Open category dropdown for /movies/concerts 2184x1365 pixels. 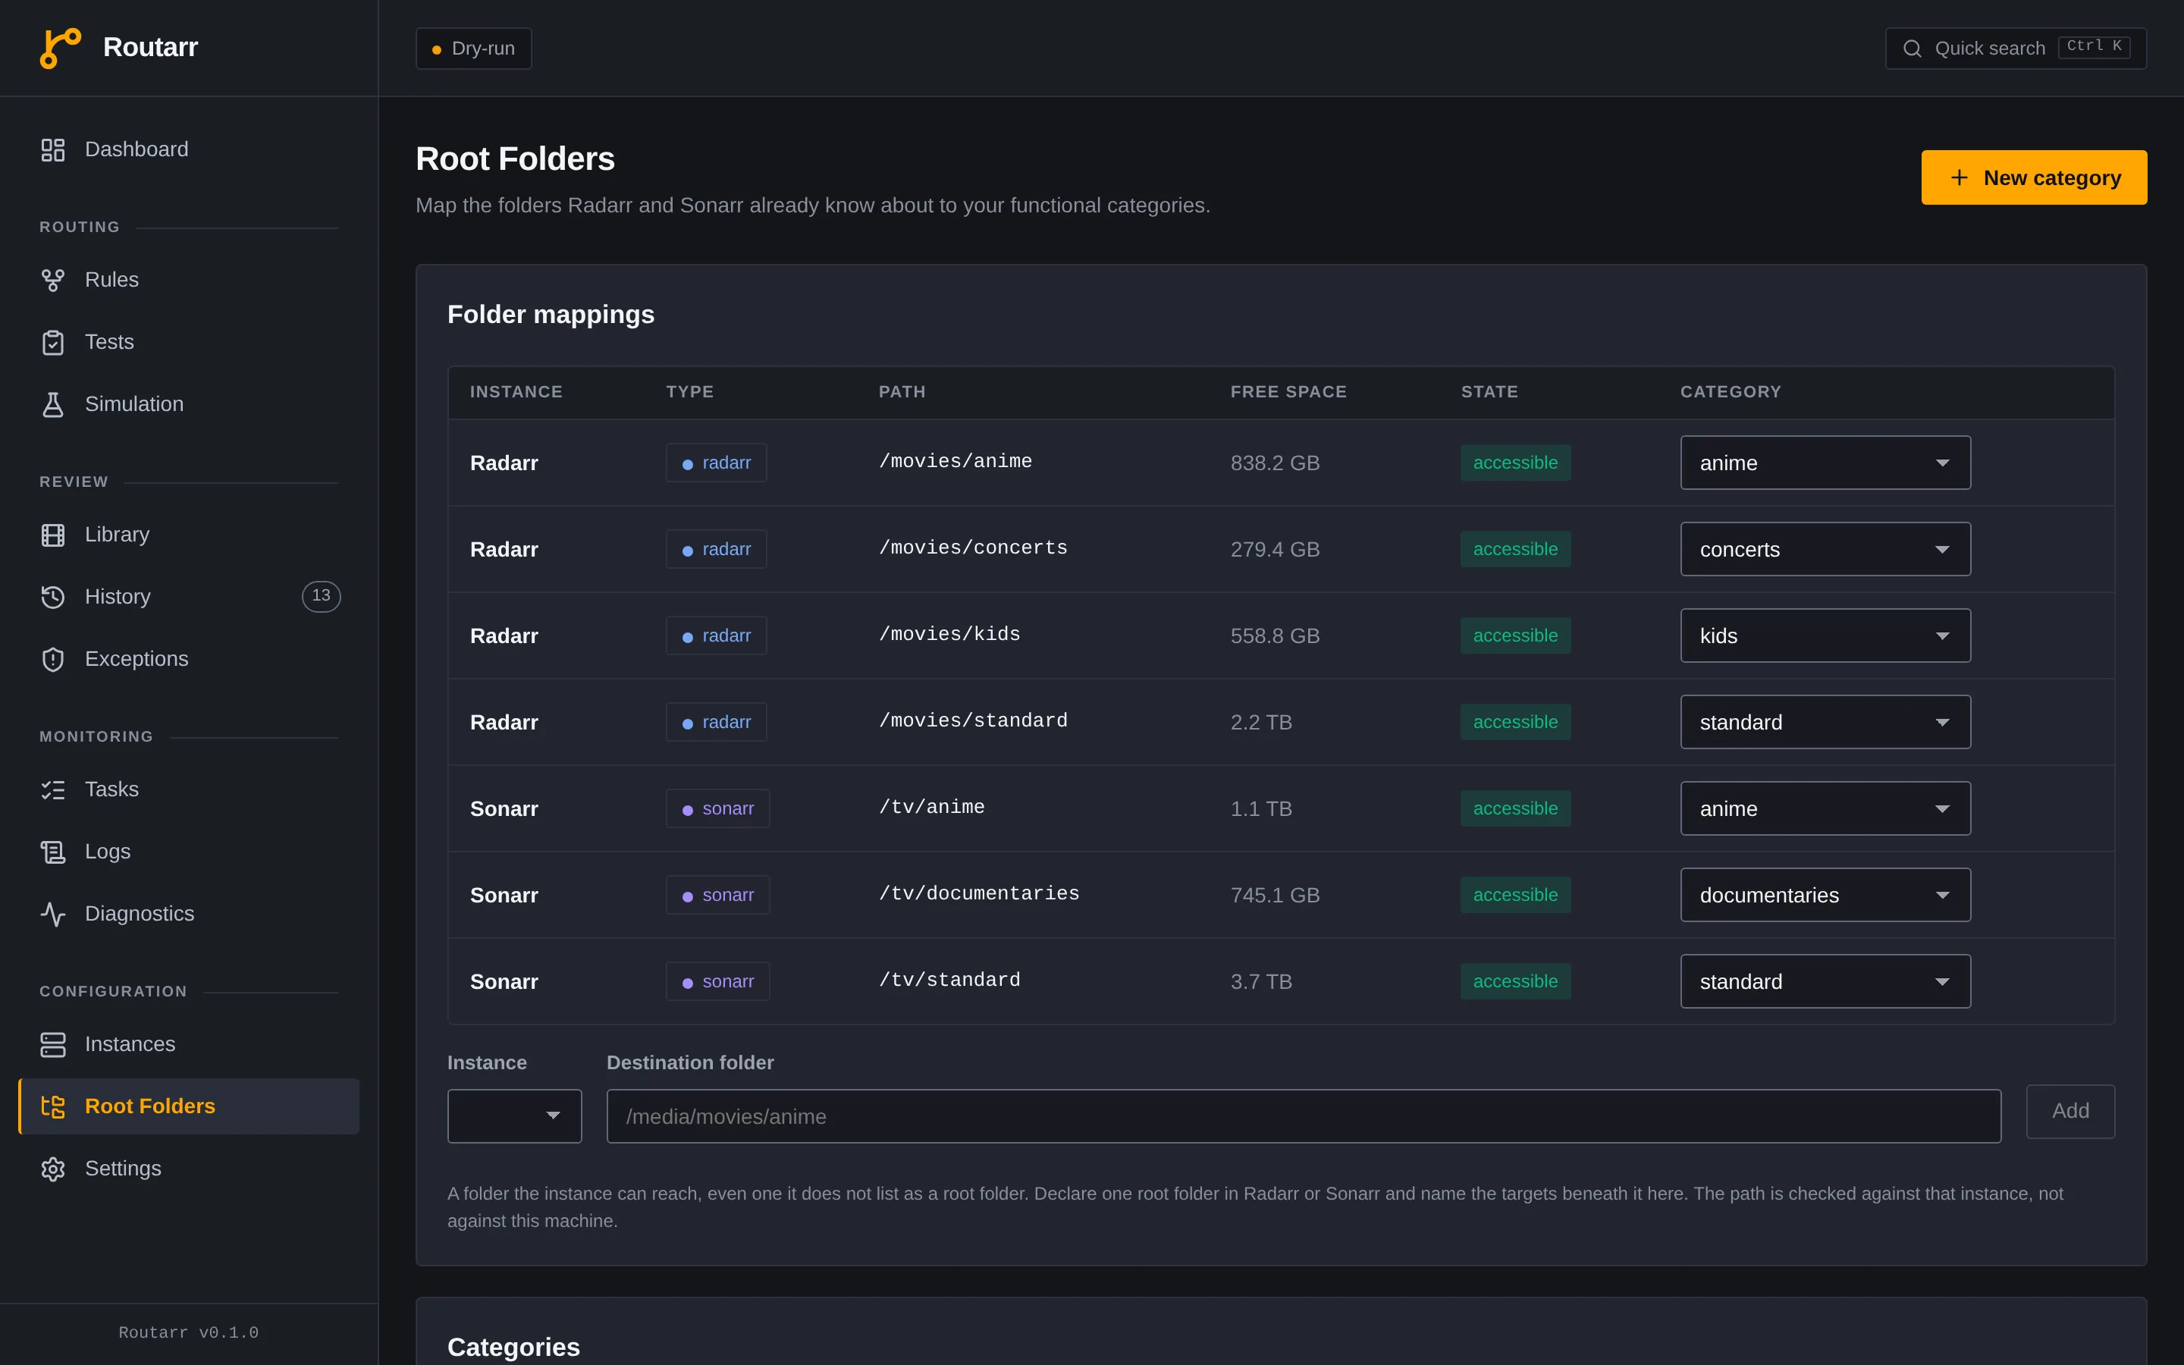(x=1825, y=549)
